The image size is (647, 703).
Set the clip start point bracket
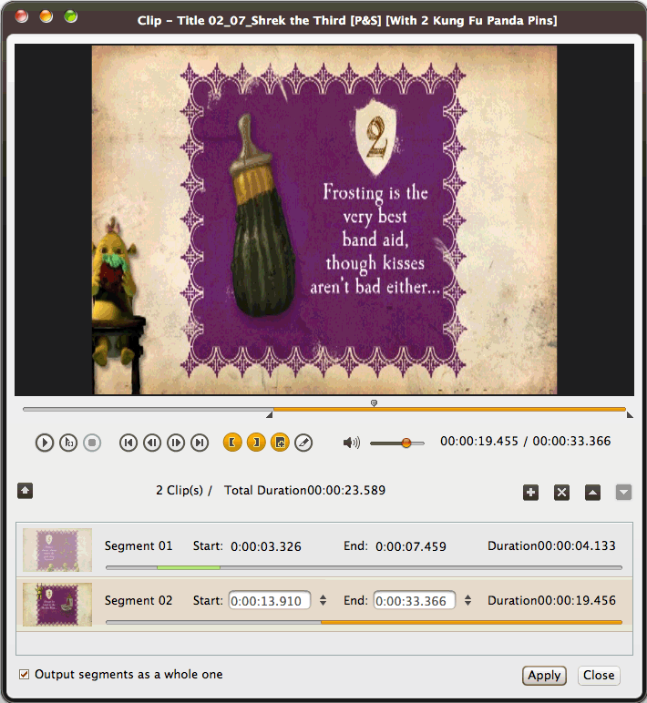(x=232, y=443)
